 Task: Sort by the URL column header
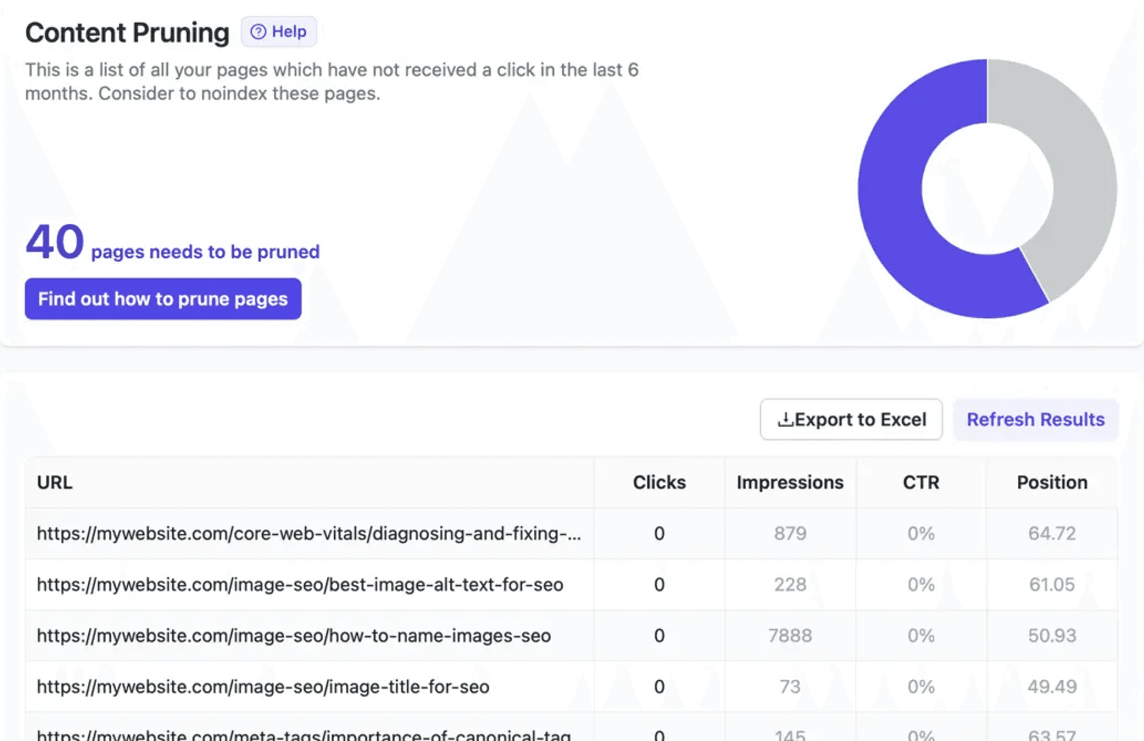coord(55,482)
